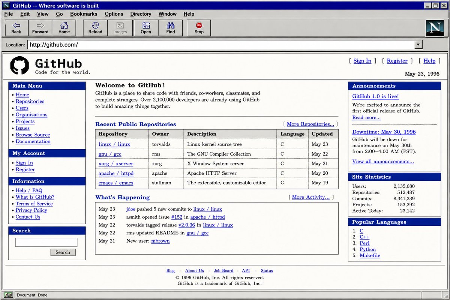450x300 pixels.
Task: Click the status bar security icon
Action: point(8,295)
